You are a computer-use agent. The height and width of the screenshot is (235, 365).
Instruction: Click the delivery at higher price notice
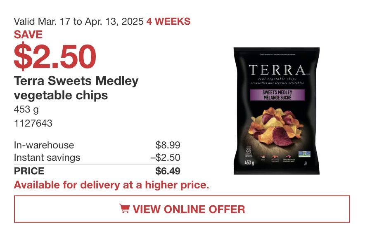tap(111, 185)
